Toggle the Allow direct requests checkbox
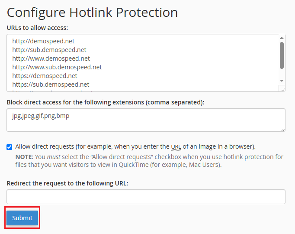 pos(10,146)
